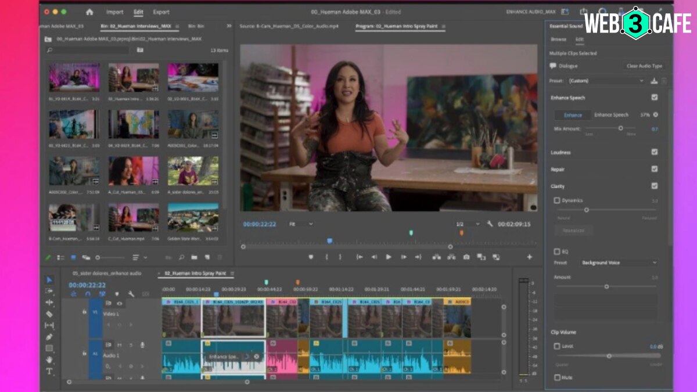The image size is (697, 392).
Task: Click the voiceover record microphone on Audio 1
Action: (x=142, y=345)
